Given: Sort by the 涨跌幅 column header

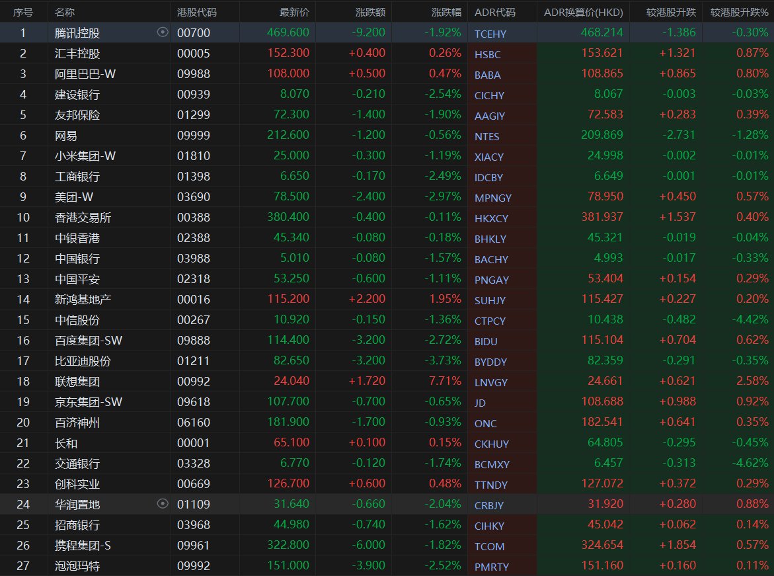Looking at the screenshot, I should [446, 13].
